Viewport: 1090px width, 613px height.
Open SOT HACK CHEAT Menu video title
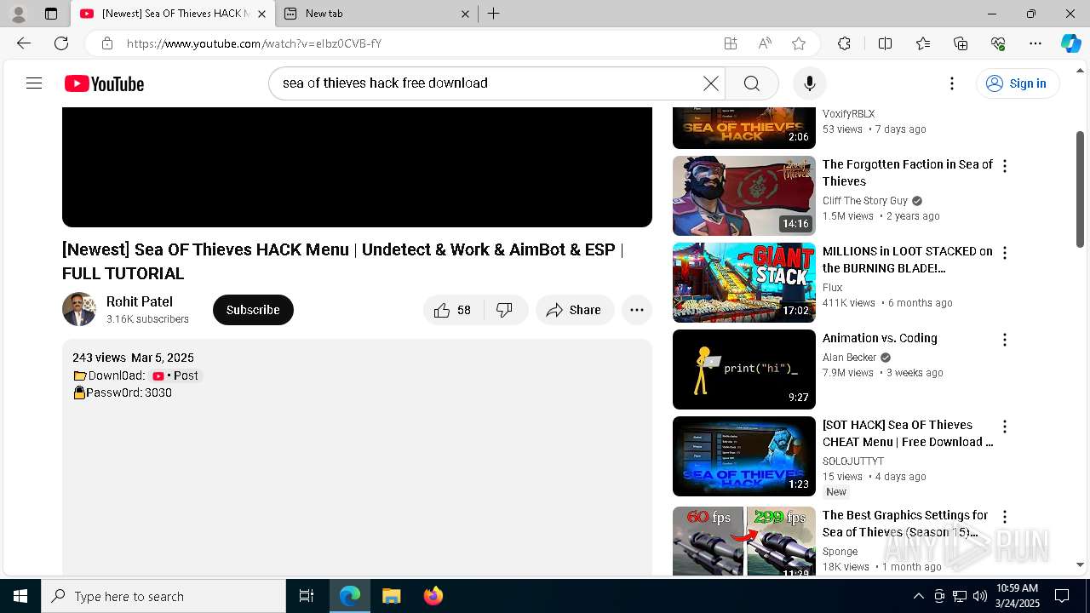(908, 433)
